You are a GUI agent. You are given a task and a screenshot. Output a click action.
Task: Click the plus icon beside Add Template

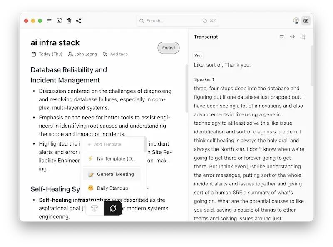click(89, 144)
